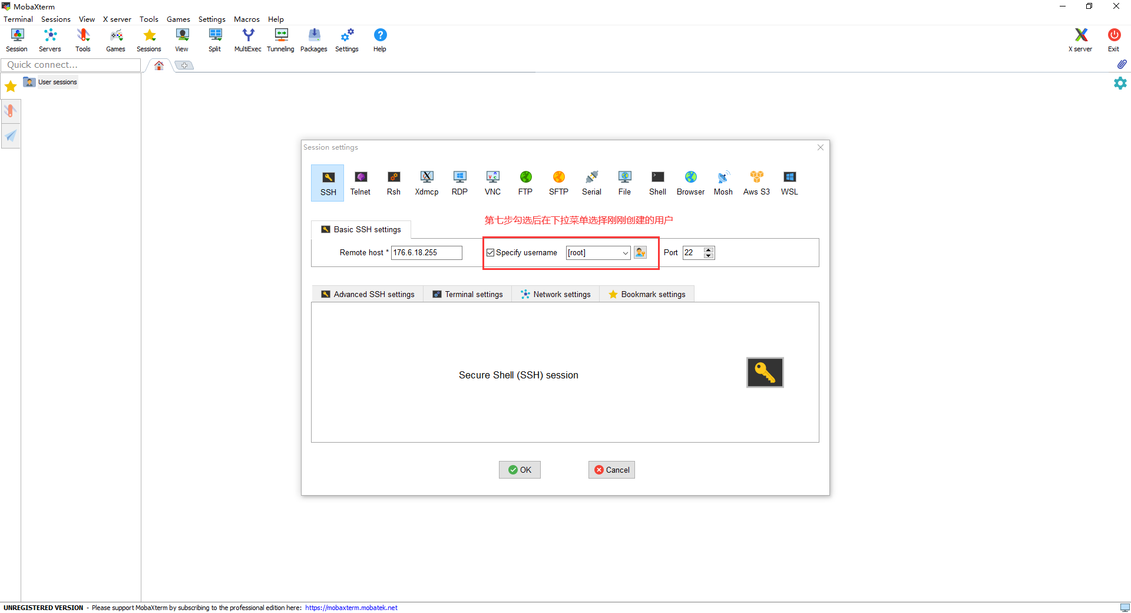
Task: Switch to Advanced SSH settings tab
Action: tap(368, 294)
